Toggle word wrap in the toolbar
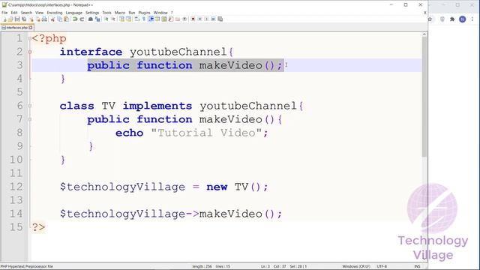The width and height of the screenshot is (480, 270). click(136, 19)
